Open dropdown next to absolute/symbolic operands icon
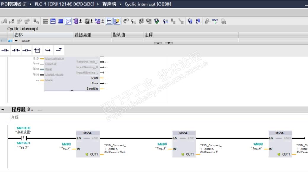Viewport: 308px width, 172px height. pos(81,21)
